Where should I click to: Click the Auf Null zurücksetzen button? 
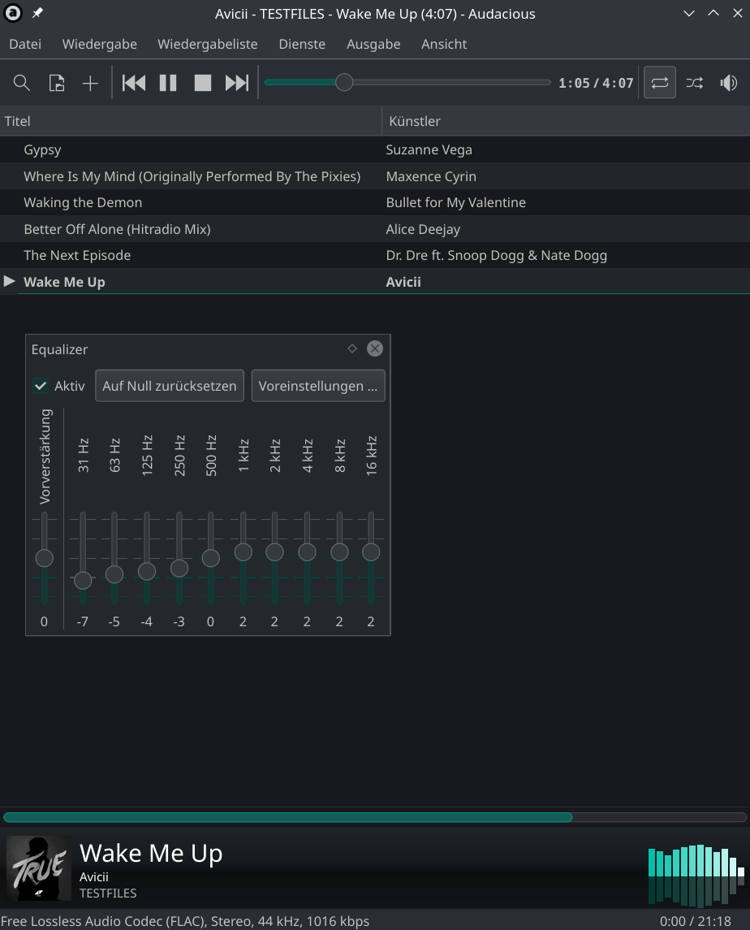[170, 386]
